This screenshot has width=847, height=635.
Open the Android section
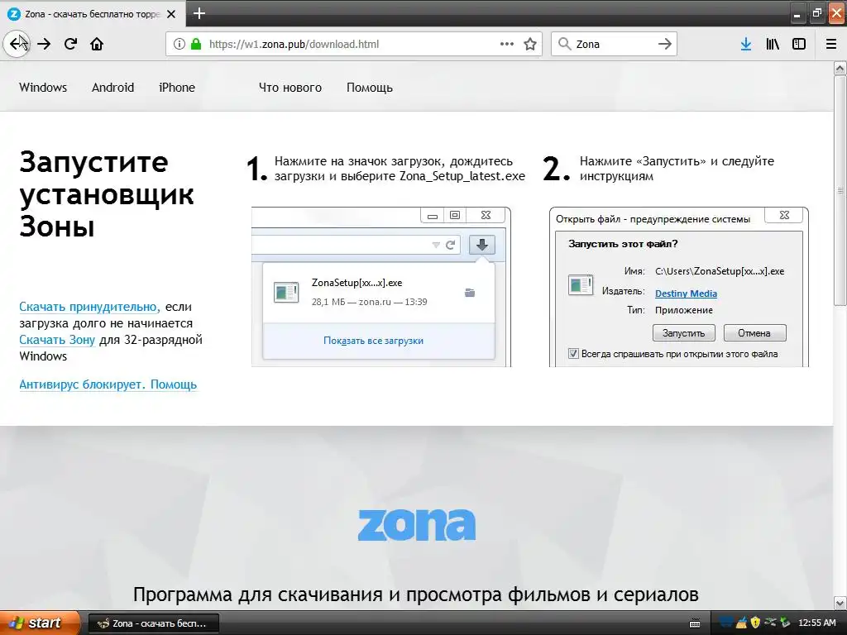(x=112, y=88)
